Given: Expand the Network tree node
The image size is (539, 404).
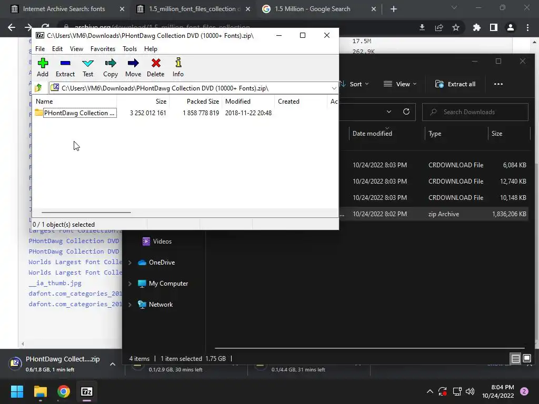Looking at the screenshot, I should coord(130,305).
